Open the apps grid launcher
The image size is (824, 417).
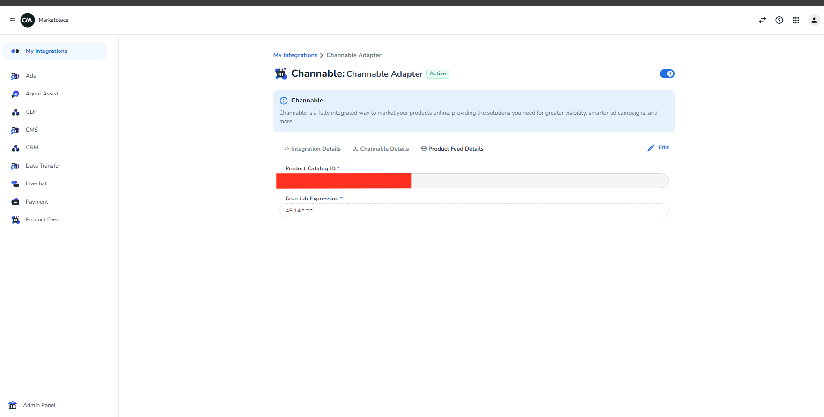(x=796, y=20)
